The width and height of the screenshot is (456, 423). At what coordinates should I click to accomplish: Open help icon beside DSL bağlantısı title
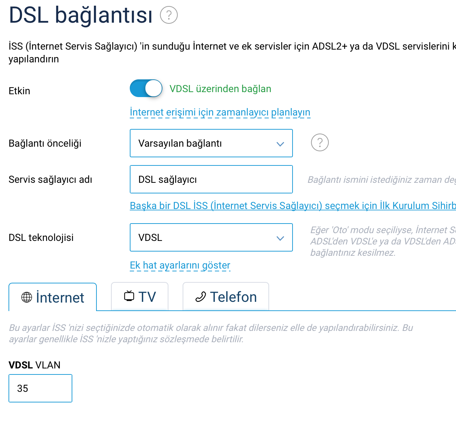(x=169, y=15)
